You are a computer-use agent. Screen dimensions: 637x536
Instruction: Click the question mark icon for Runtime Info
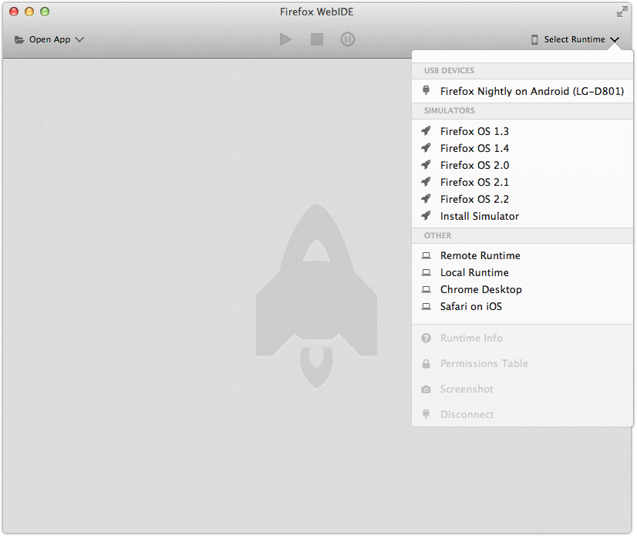tap(426, 338)
